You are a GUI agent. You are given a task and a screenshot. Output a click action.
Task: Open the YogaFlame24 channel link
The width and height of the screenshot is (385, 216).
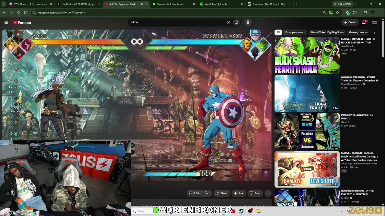coord(348,46)
